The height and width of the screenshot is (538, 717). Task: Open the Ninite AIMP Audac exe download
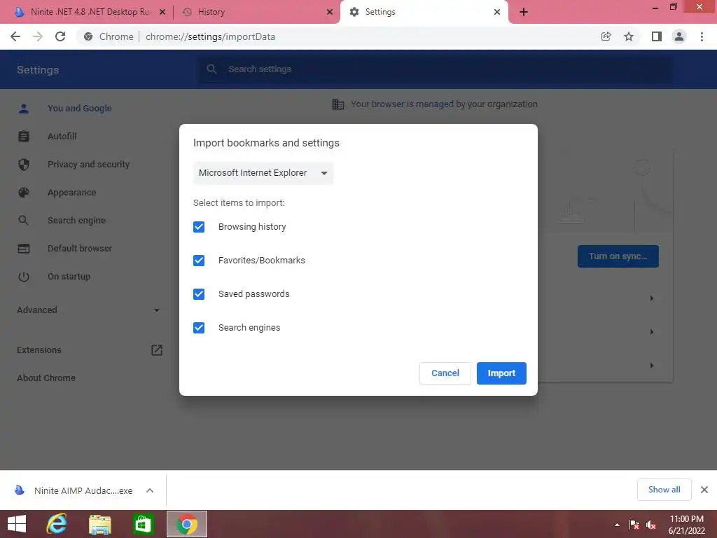tap(83, 490)
